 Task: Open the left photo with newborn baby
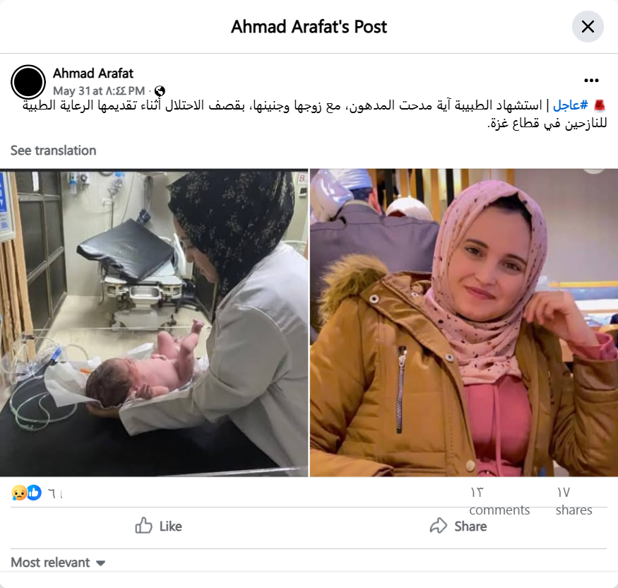[x=154, y=322]
